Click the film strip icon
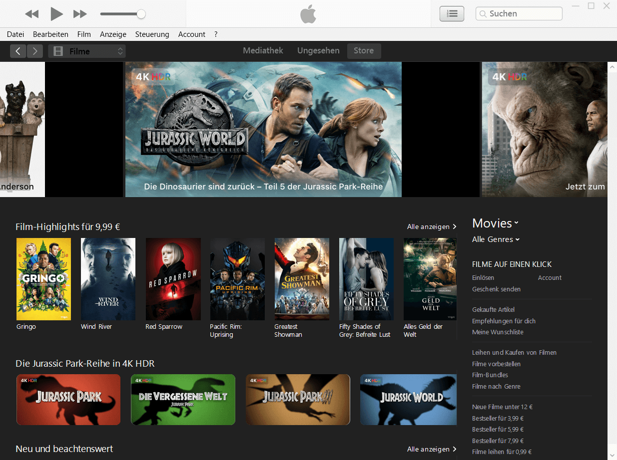 coord(58,51)
